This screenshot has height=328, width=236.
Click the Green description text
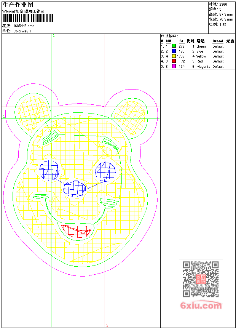tap(201, 46)
